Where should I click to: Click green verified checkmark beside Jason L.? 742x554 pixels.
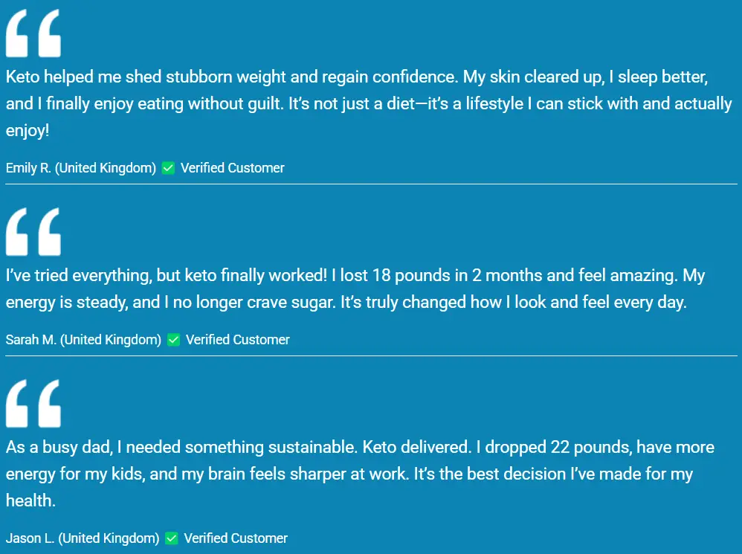[x=172, y=538]
